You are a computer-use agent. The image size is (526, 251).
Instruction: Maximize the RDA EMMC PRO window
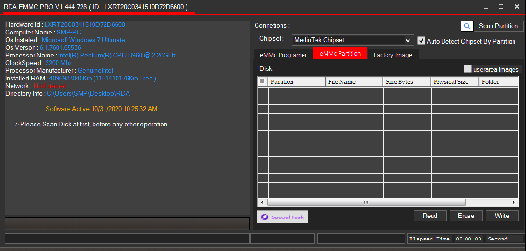click(501, 6)
